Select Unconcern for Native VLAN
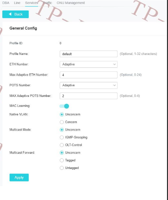Image resolution: width=168 pixels, height=200 pixels. pyautogui.click(x=62, y=114)
